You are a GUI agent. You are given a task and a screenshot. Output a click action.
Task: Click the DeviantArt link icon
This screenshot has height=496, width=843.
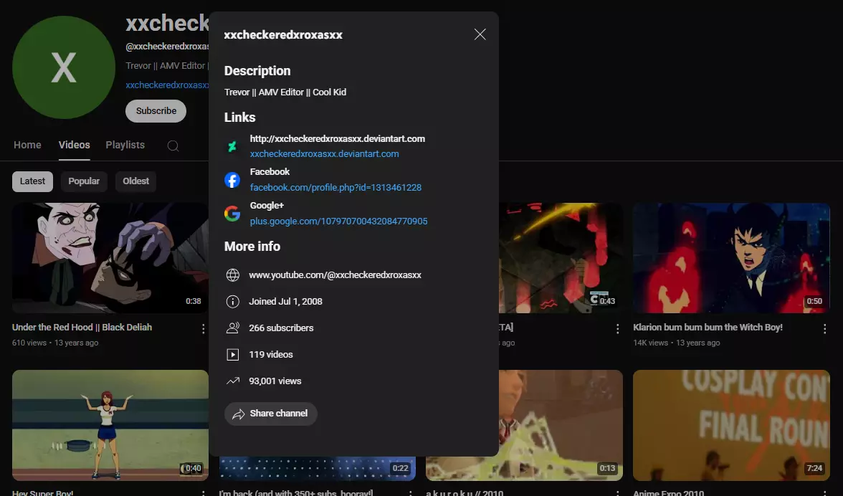pyautogui.click(x=232, y=146)
